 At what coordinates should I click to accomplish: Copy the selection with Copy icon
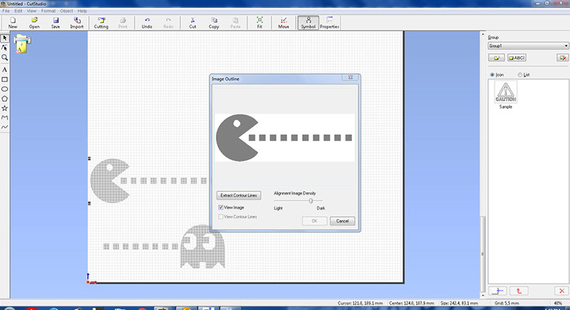coord(214,23)
